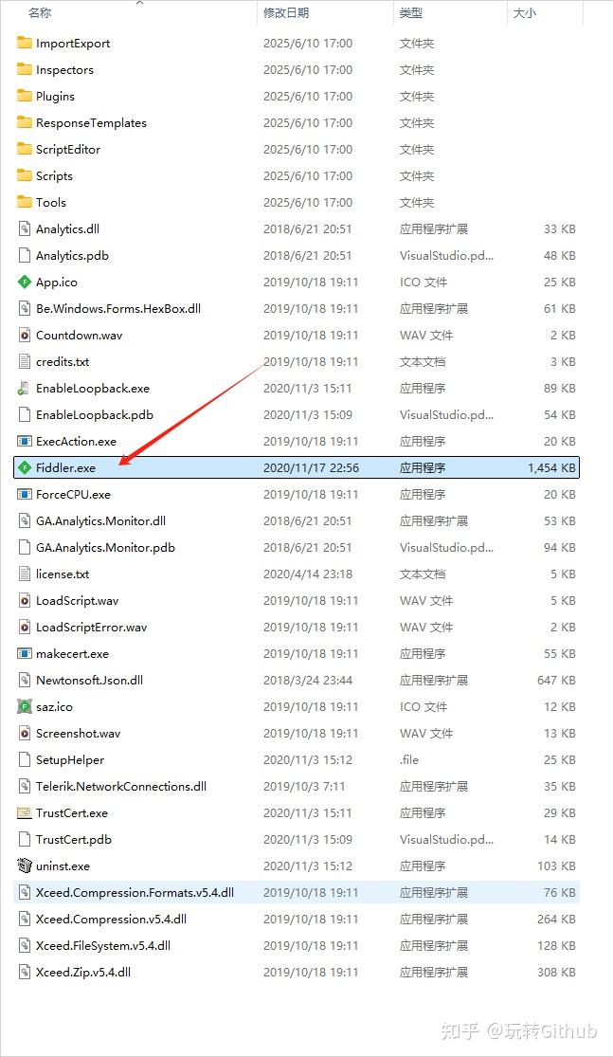
Task: Click the ForceCPU.exe program icon
Action: click(x=25, y=494)
